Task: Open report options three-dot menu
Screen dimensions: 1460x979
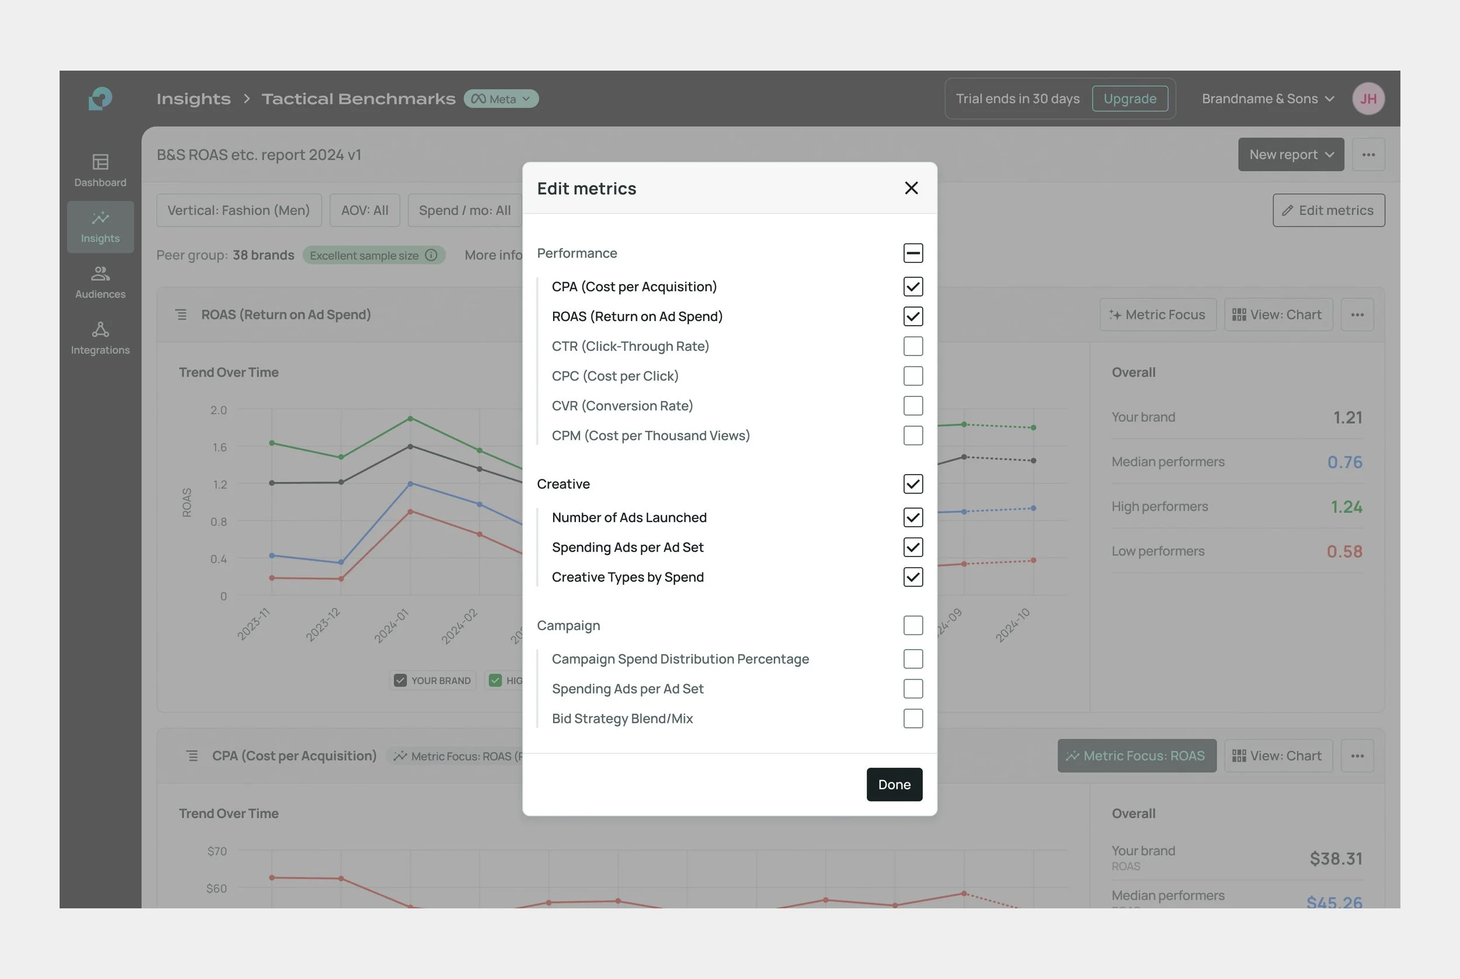Action: 1368,155
